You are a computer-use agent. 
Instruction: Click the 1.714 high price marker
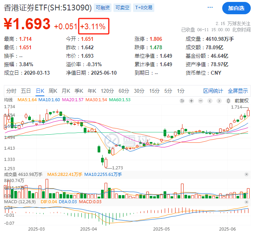pos(236,107)
